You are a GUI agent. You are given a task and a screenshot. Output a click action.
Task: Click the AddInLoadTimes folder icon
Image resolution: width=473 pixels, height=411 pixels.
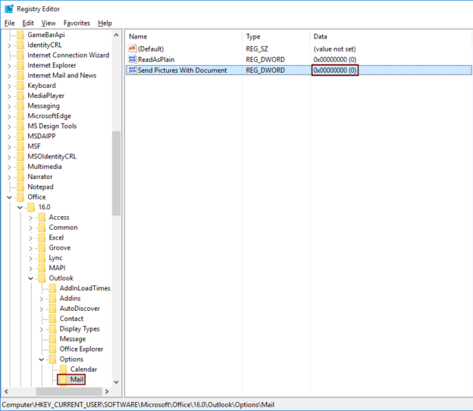click(x=52, y=288)
